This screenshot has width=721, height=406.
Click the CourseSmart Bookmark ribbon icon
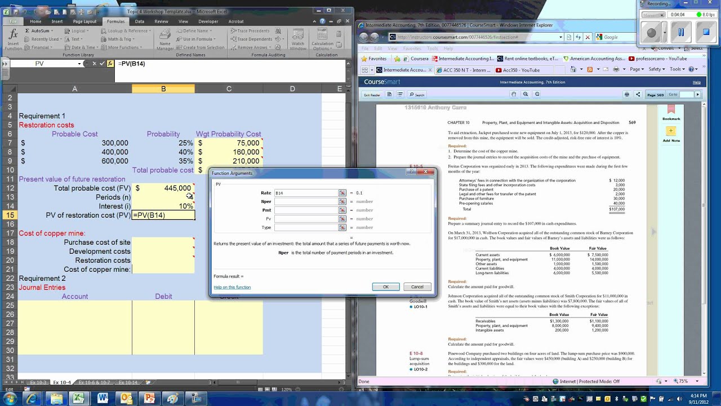(x=671, y=111)
